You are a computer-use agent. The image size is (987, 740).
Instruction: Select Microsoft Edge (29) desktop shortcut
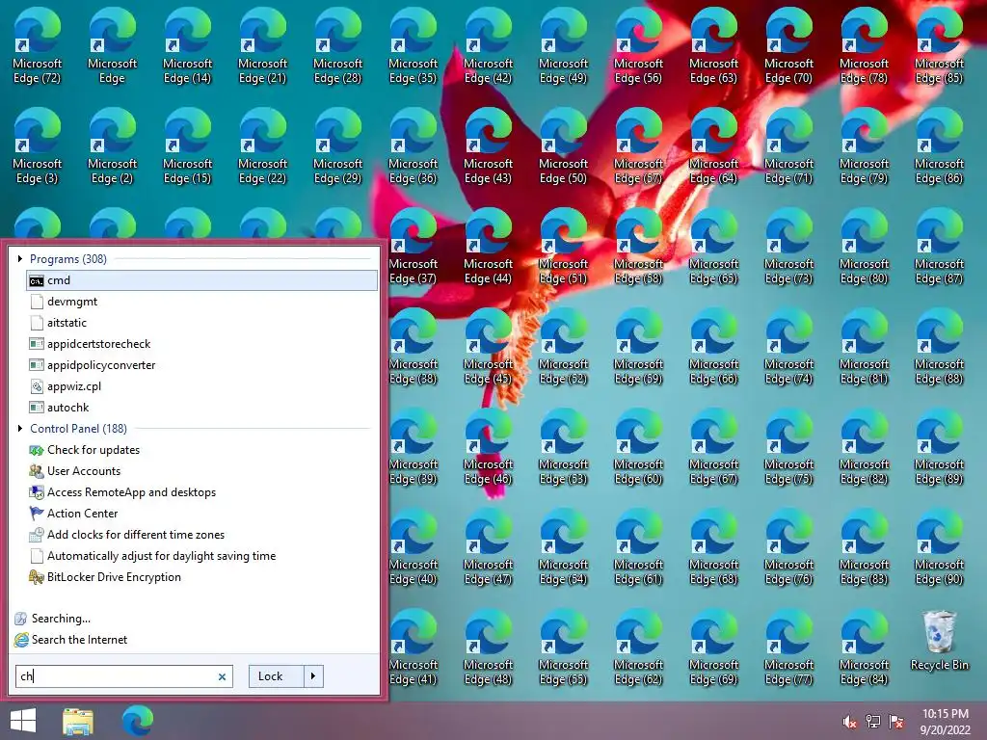pos(338,146)
